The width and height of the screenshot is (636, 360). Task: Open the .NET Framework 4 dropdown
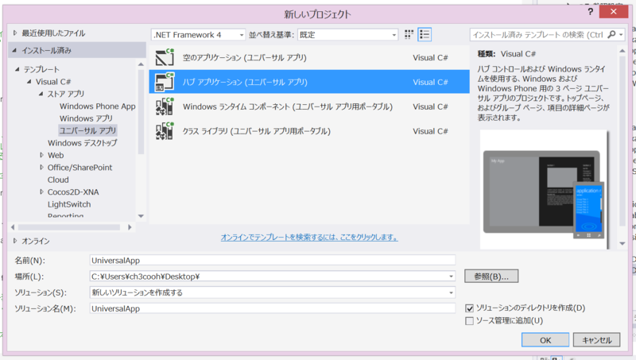(x=198, y=35)
